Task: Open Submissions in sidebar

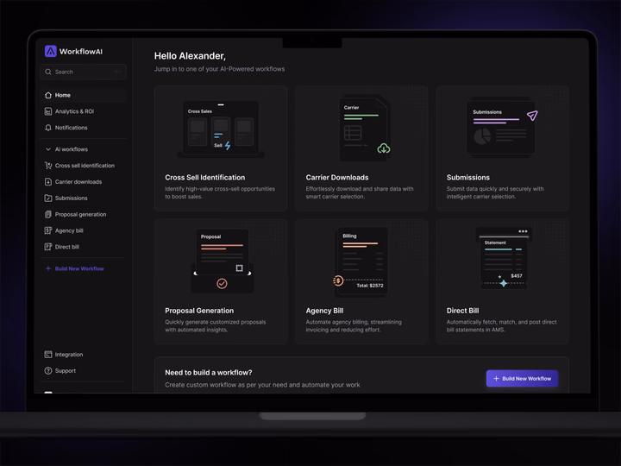Action: point(83,198)
